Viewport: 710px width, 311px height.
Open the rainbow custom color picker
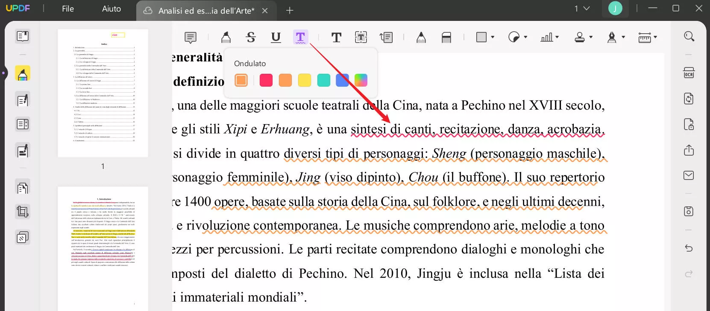tap(361, 80)
